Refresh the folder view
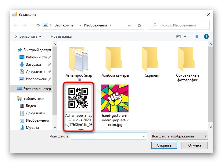The width and height of the screenshot is (223, 163). point(139,25)
